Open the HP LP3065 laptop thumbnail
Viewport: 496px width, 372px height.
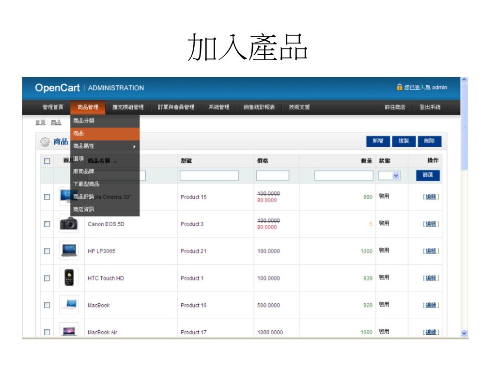coord(69,250)
